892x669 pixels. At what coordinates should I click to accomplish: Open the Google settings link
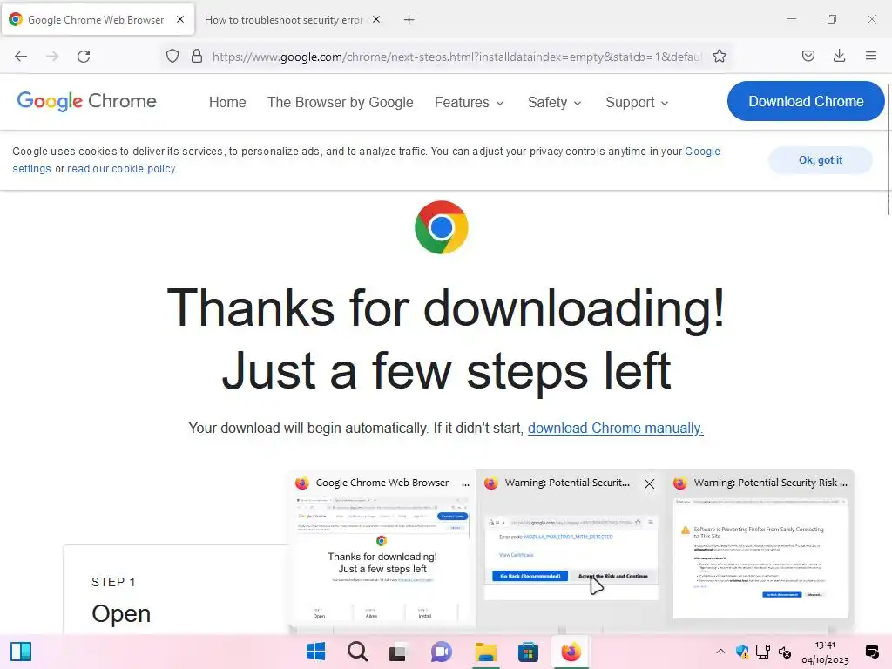click(702, 152)
